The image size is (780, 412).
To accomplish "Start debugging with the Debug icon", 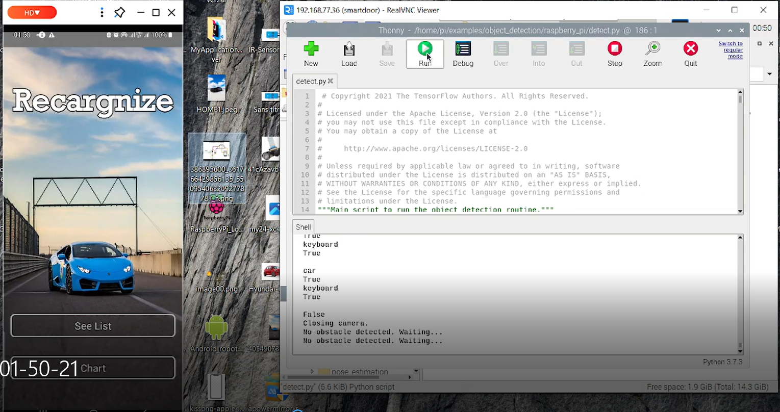I will 463,54.
